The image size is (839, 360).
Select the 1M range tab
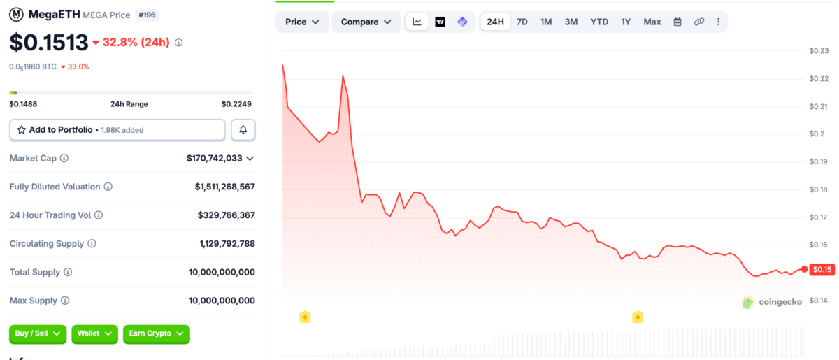(546, 22)
